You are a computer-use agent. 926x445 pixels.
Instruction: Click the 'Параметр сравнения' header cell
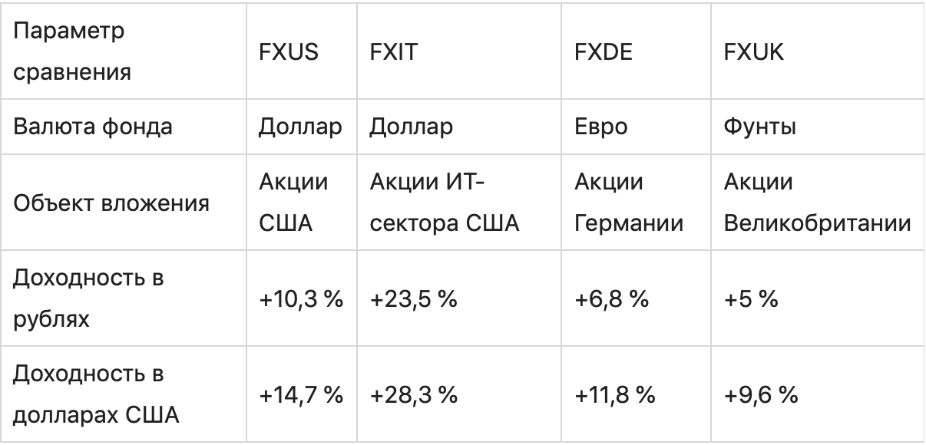(73, 52)
